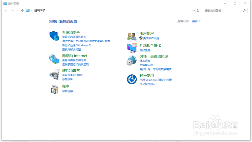Click the User Accounts people icon
252x142 pixels.
coord(132,36)
